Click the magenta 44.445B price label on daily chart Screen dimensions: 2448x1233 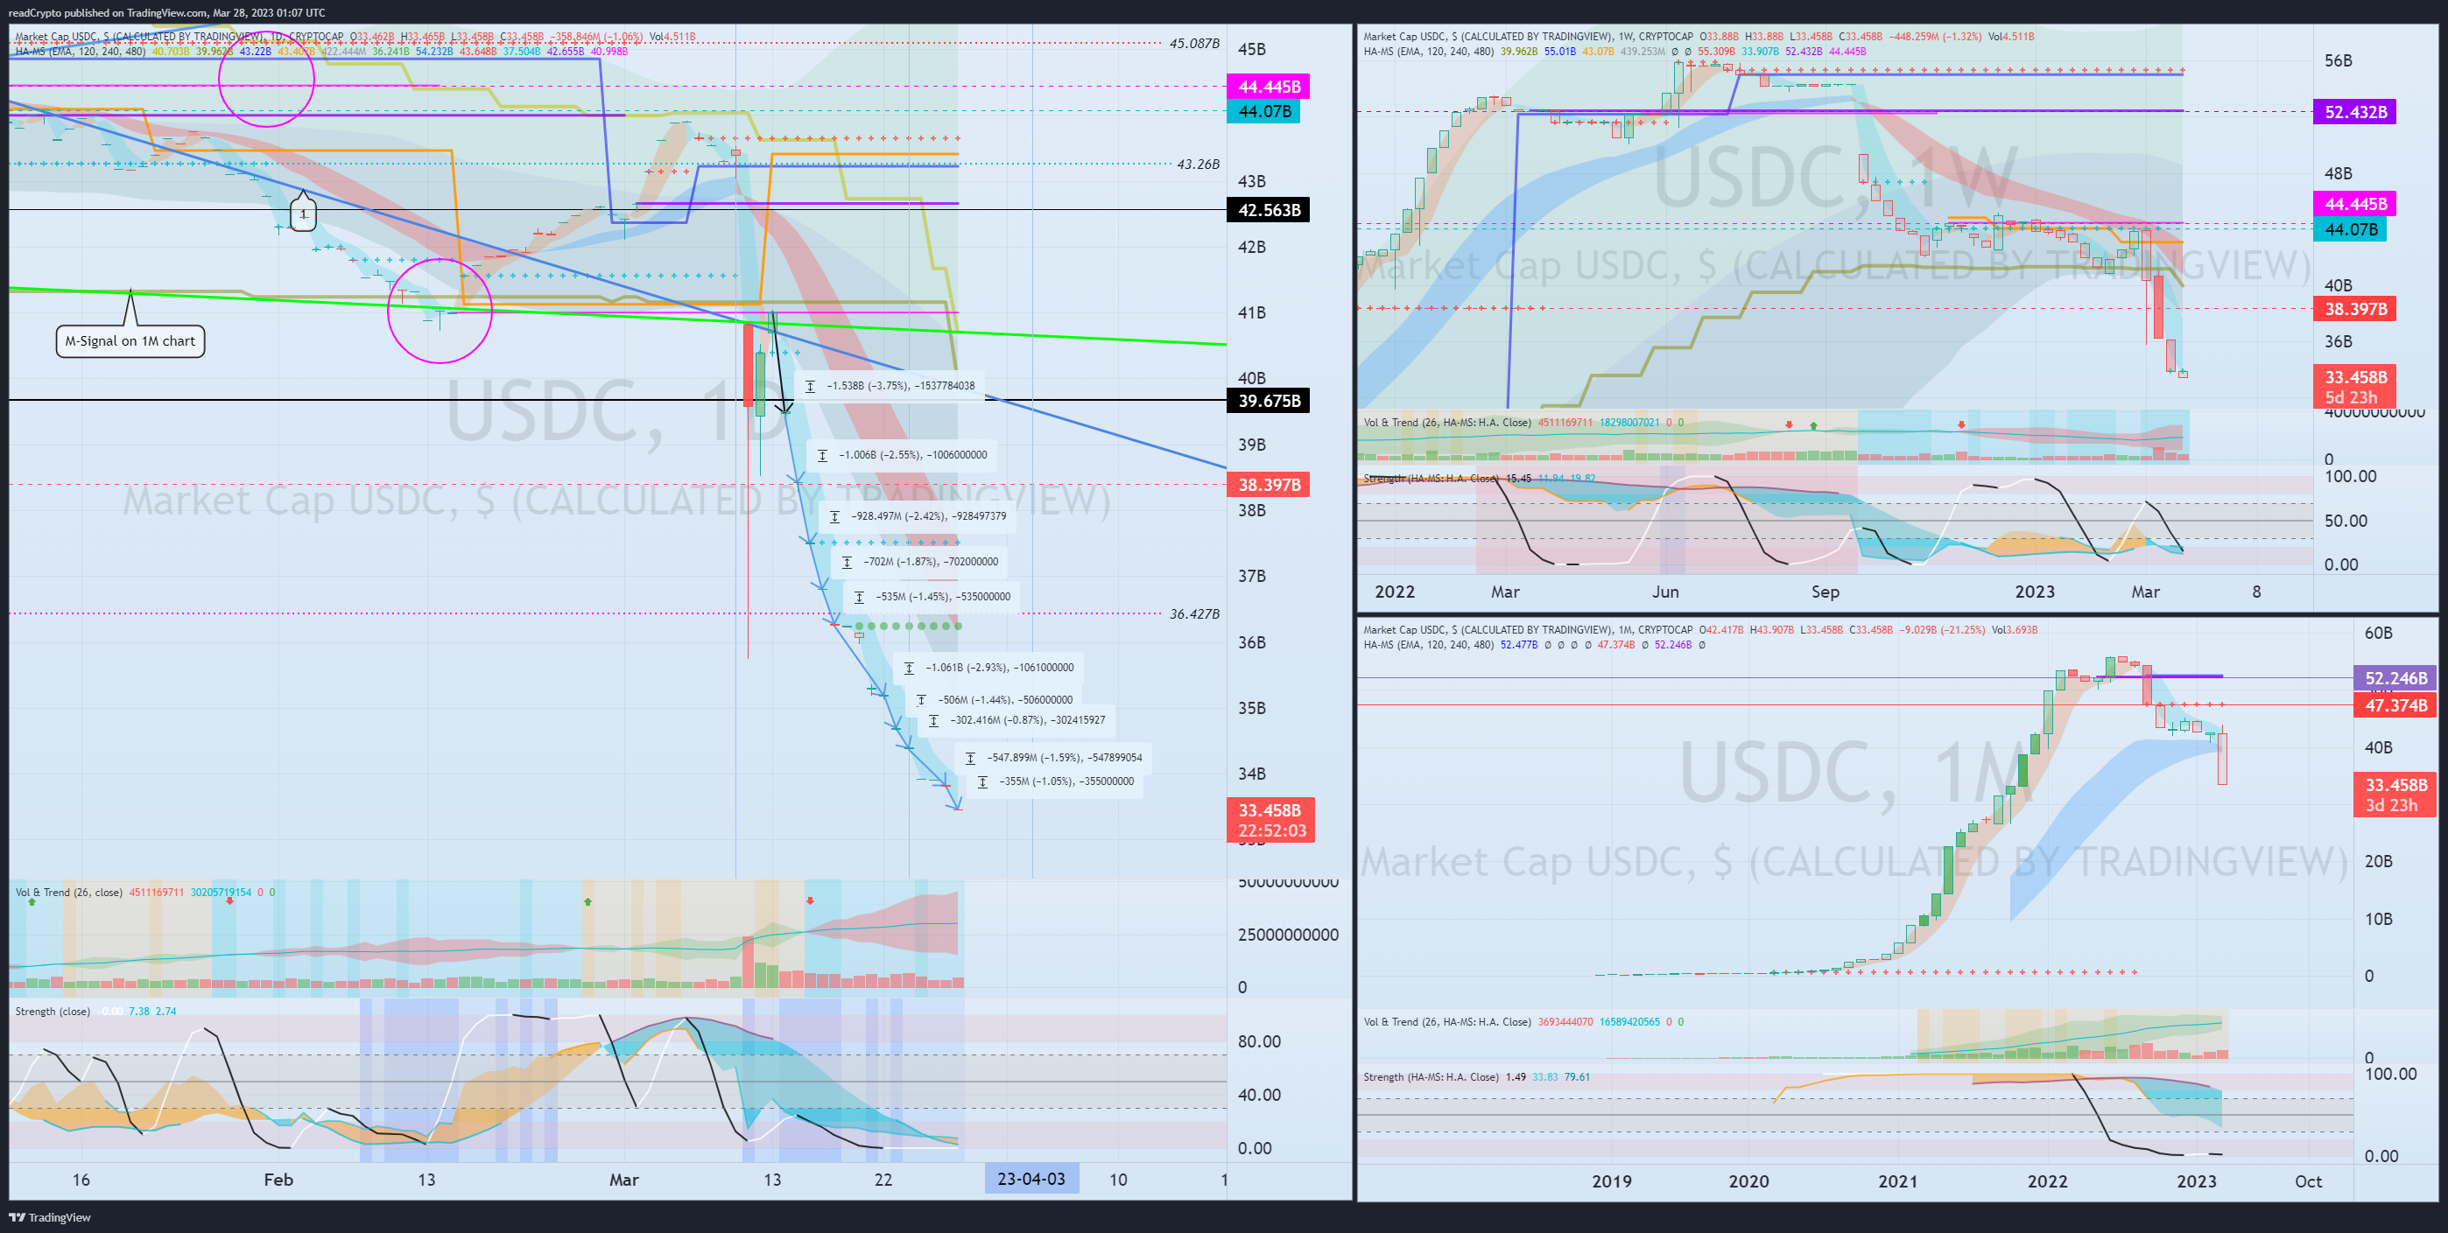click(1269, 87)
